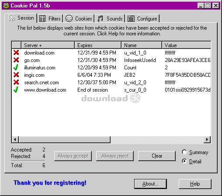Screen dimensions: 222x196
Task: Click the Configure tab settings icon
Action: point(131,19)
